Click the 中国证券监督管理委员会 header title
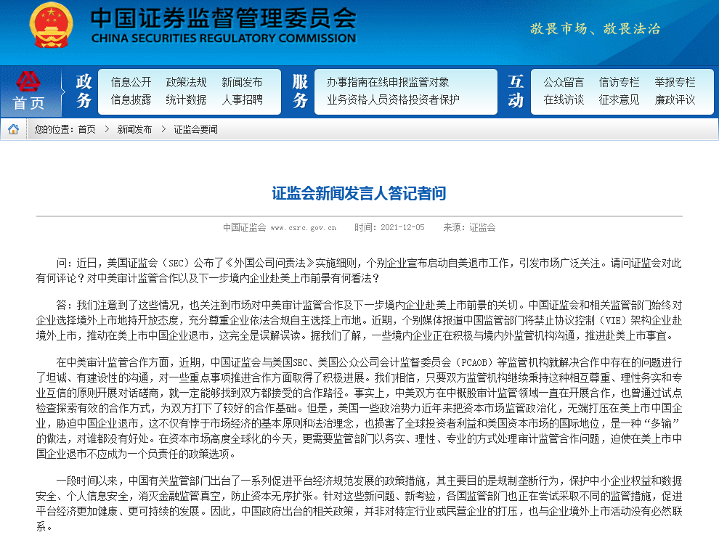 pyautogui.click(x=223, y=18)
